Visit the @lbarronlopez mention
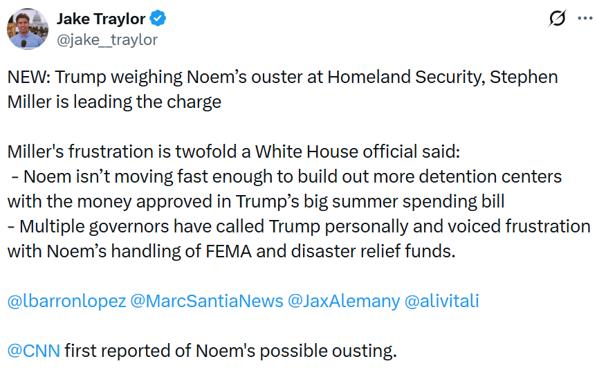Screen dimensions: 597x368 pyautogui.click(x=66, y=301)
